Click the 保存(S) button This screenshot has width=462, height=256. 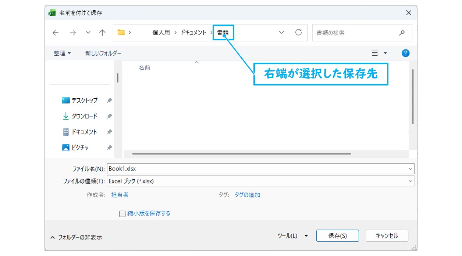337,236
